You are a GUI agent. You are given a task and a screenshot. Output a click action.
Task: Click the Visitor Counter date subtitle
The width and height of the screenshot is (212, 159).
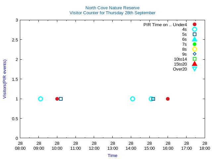pos(112,13)
